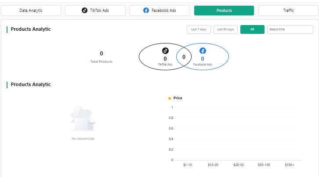Click the No relevant data text
This screenshot has height=177, width=319.
point(83,138)
